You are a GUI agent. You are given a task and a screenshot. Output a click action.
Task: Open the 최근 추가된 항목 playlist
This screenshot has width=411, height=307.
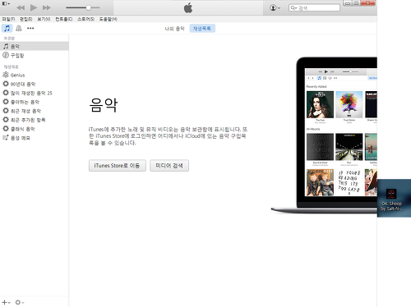click(35, 120)
